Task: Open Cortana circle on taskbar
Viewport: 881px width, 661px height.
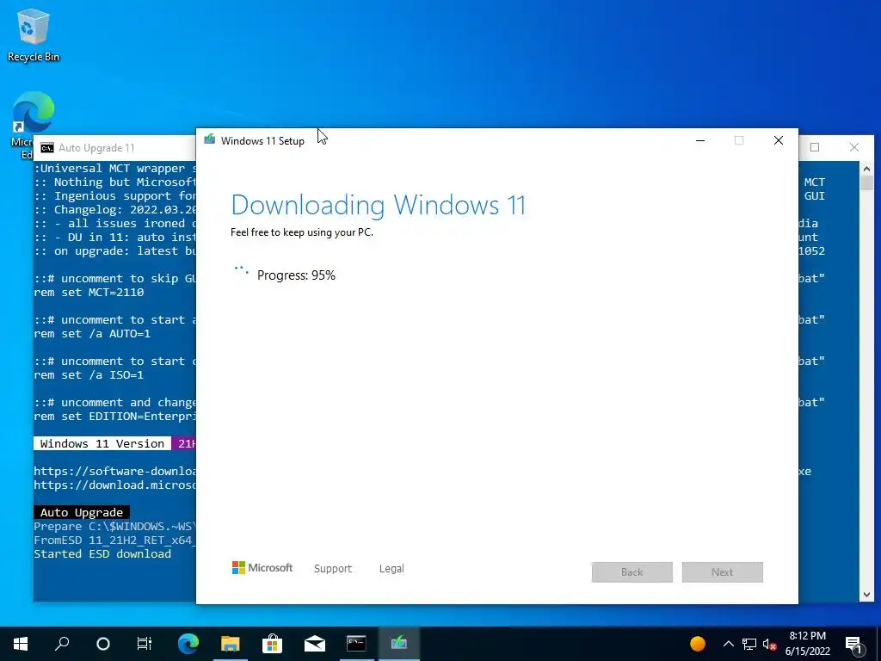Action: 103,644
